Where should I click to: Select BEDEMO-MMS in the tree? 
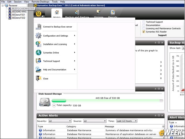19,12
